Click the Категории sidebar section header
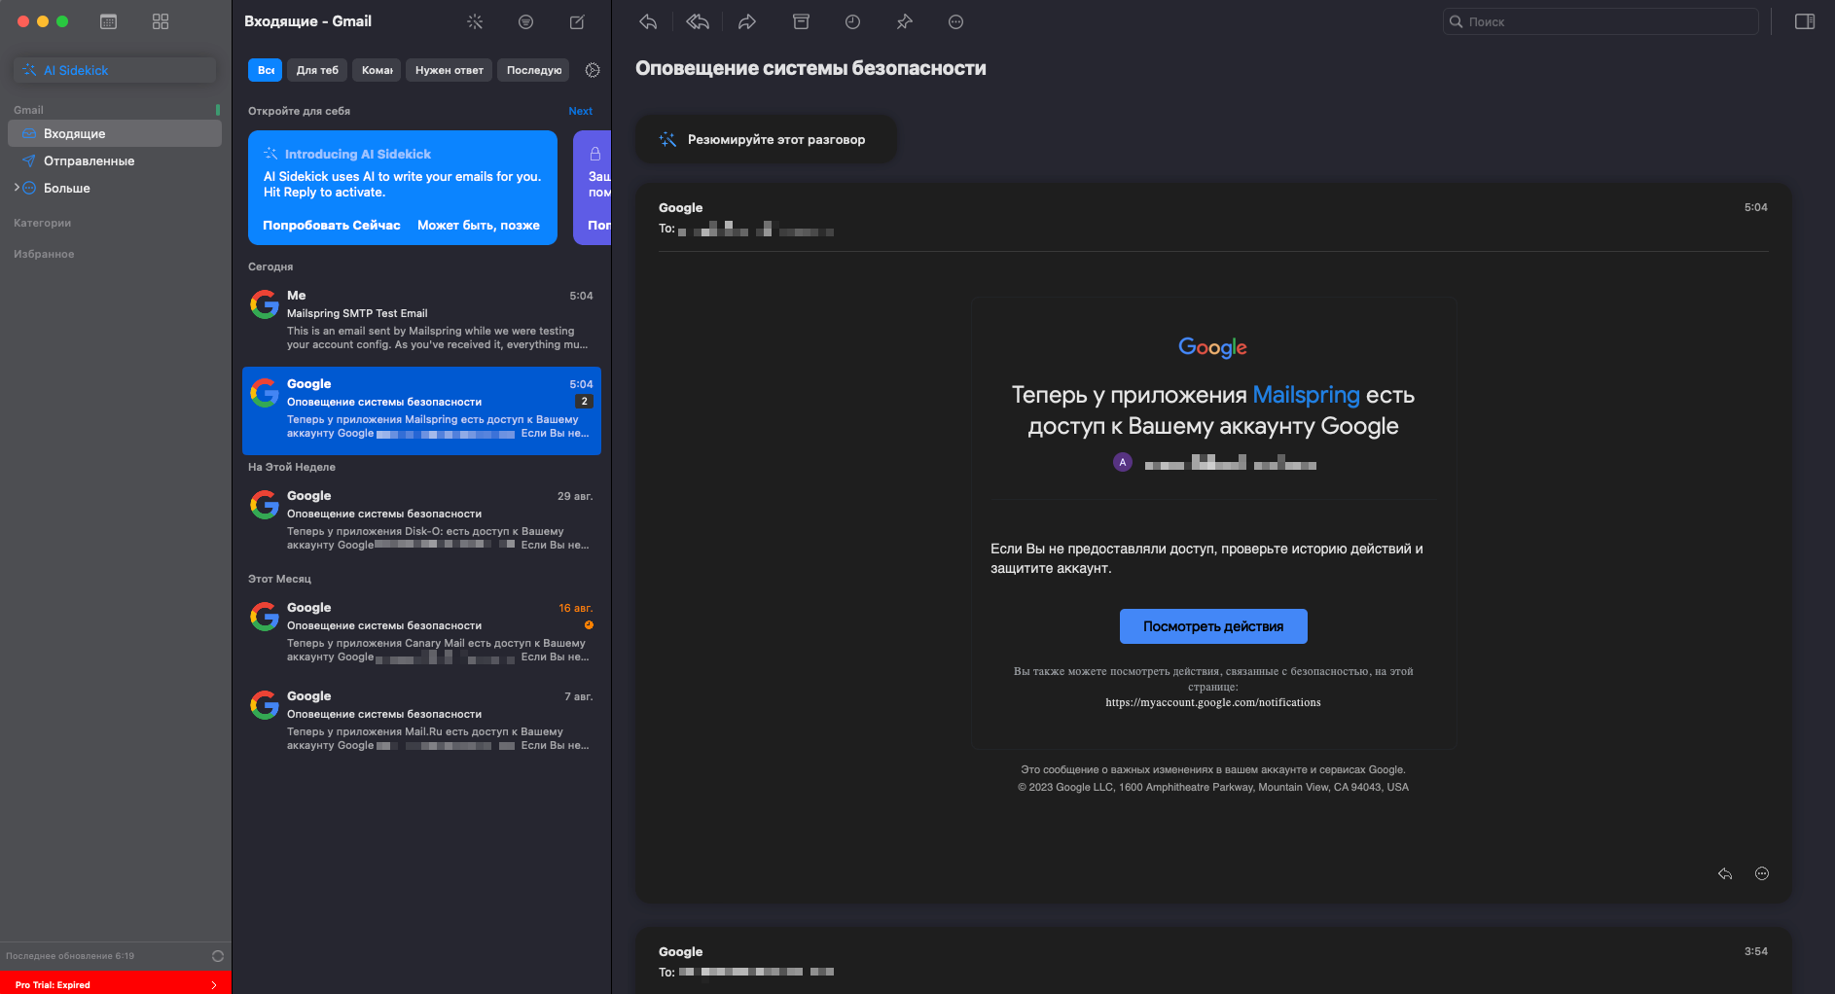The image size is (1835, 994). point(43,223)
